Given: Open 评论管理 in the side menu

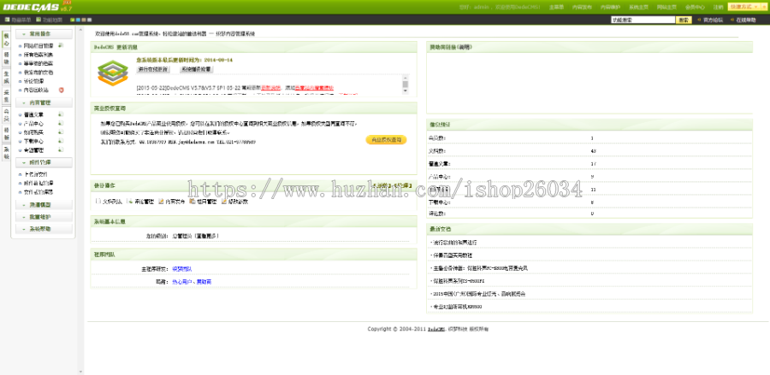Looking at the screenshot, I should click(x=33, y=81).
